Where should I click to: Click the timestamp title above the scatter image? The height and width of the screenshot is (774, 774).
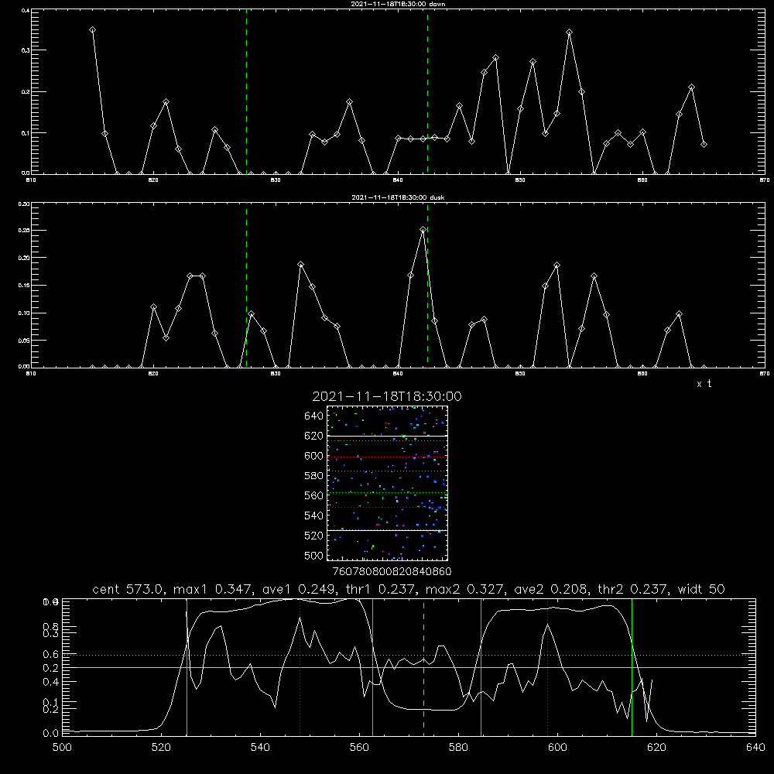click(387, 396)
